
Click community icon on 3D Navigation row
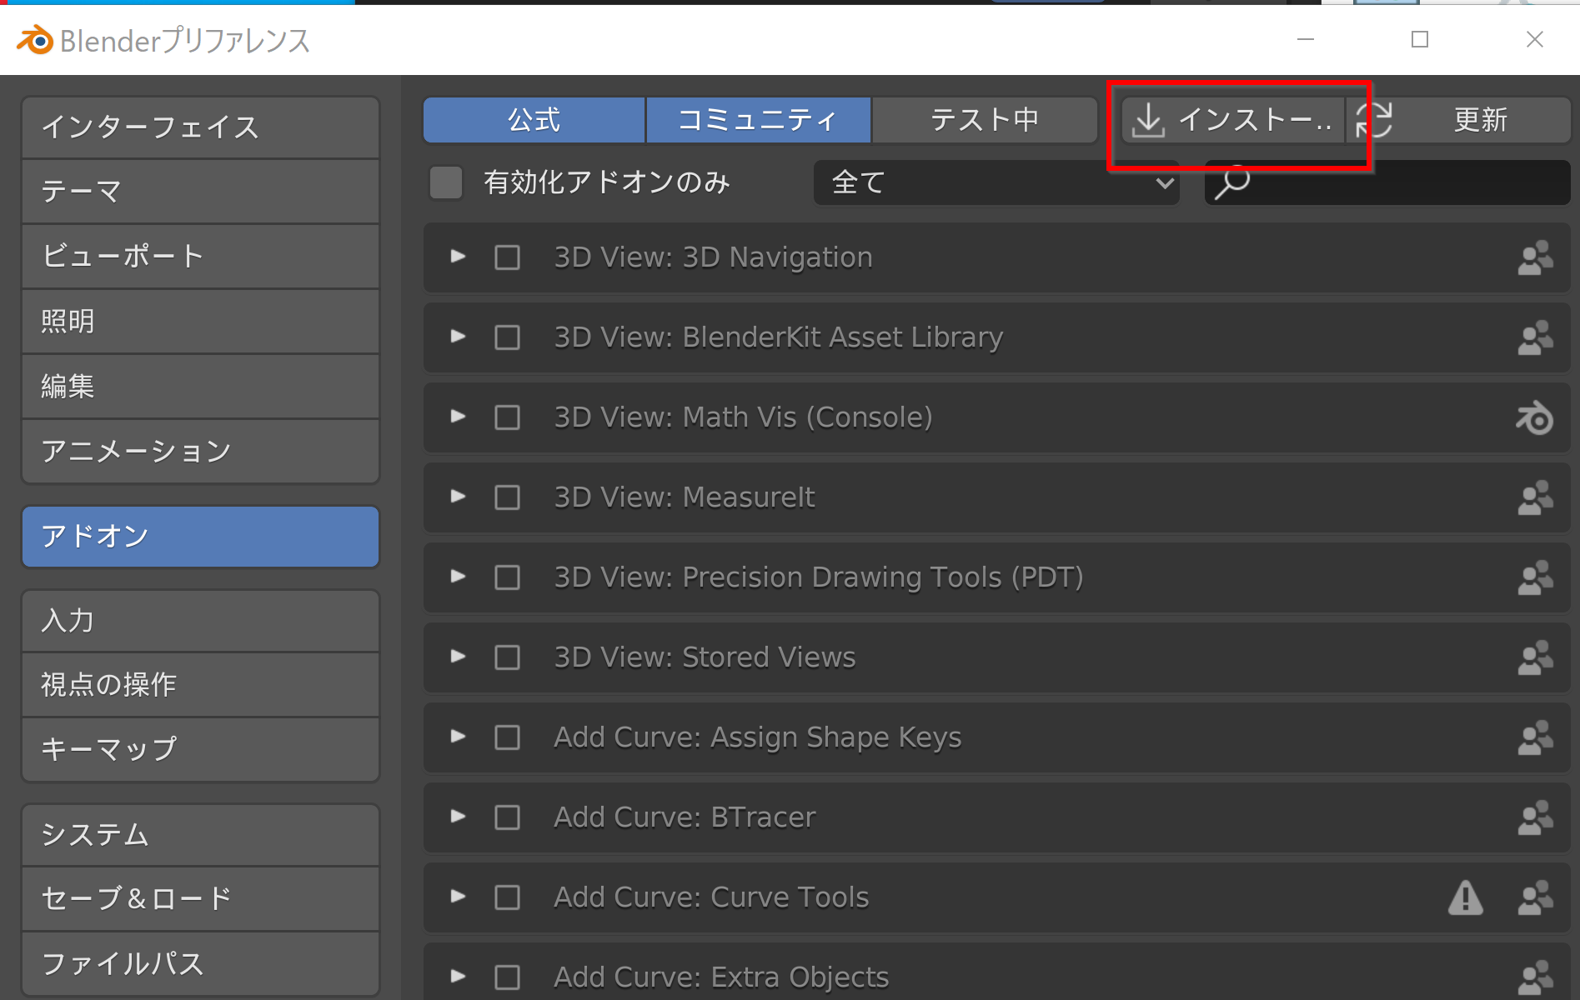pyautogui.click(x=1535, y=257)
